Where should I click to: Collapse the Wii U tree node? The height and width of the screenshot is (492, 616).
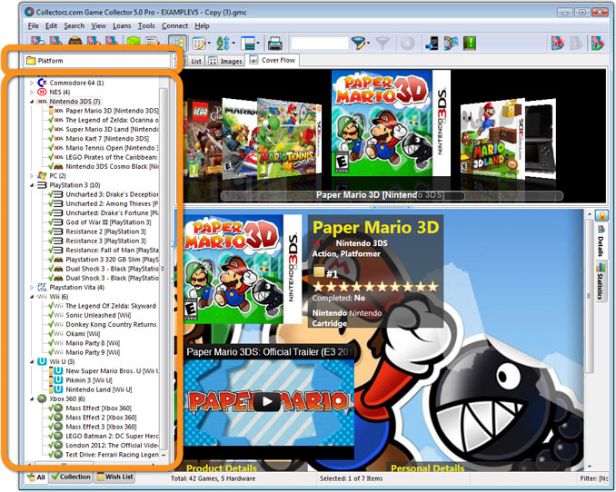pyautogui.click(x=32, y=361)
